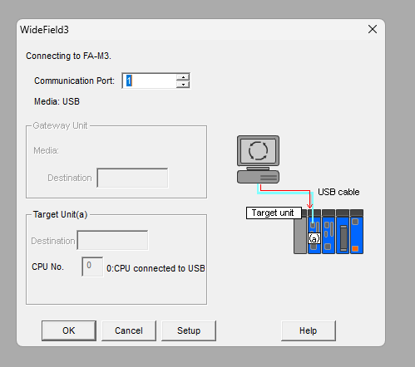
Task: Open the Setup dialog
Action: 189,330
